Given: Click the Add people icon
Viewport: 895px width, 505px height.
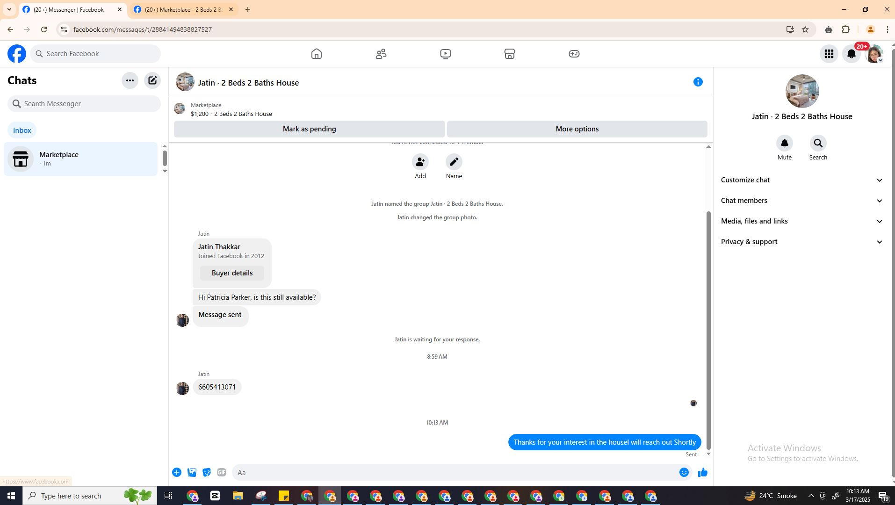Looking at the screenshot, I should (420, 162).
